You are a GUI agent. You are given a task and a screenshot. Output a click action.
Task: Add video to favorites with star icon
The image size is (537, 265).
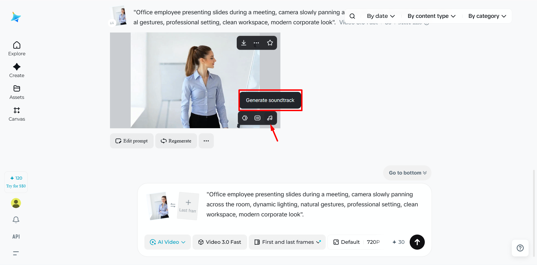[x=270, y=43]
